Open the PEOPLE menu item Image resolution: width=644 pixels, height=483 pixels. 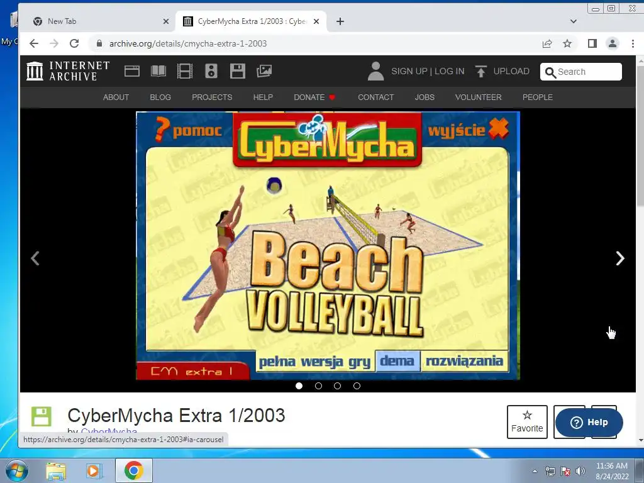point(537,97)
